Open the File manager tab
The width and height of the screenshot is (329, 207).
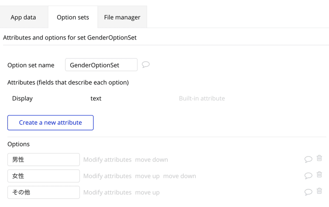pyautogui.click(x=122, y=17)
